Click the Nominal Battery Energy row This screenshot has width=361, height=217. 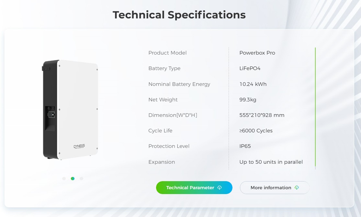tap(179, 84)
